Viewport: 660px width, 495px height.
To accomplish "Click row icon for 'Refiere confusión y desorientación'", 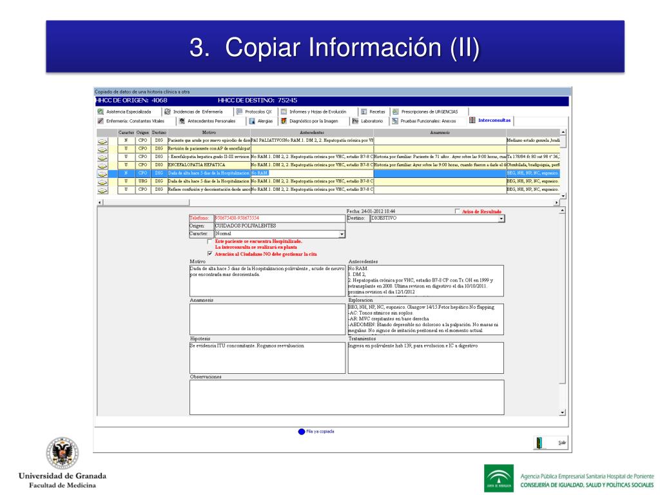I will point(102,190).
